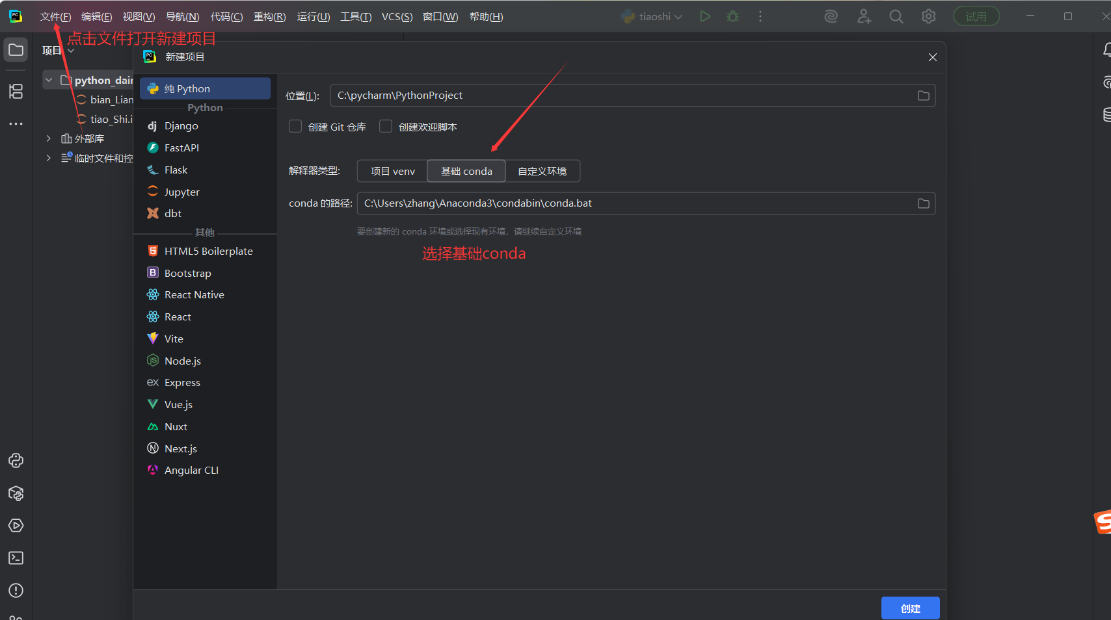Open the Problems icon in sidebar
The width and height of the screenshot is (1111, 620).
[16, 591]
